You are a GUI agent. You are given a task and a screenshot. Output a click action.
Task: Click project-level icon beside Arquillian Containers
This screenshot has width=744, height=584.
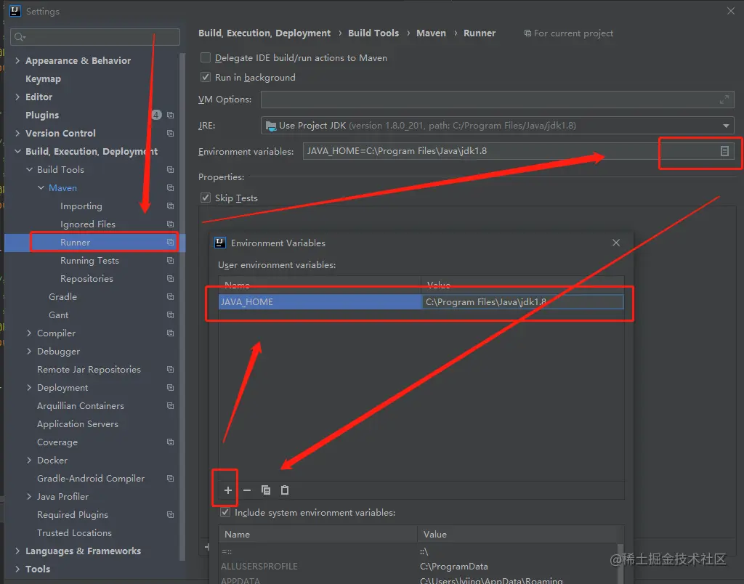point(170,405)
